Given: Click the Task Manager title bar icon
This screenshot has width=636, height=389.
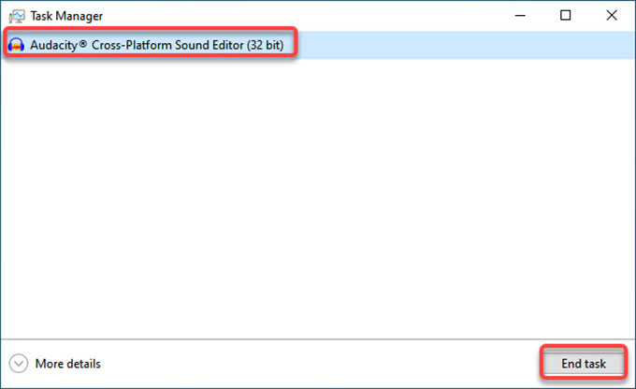Looking at the screenshot, I should click(x=17, y=16).
